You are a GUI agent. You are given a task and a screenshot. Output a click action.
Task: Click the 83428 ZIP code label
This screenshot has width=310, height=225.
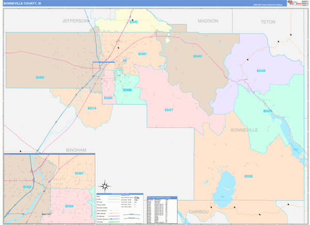tap(267, 111)
